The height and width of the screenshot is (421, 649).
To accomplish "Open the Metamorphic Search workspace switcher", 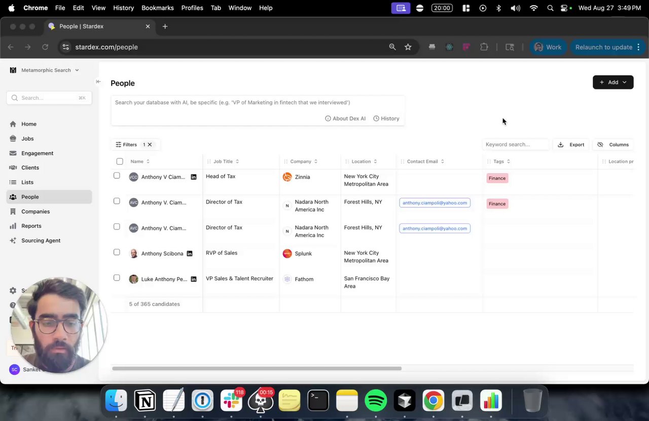I will 45,70.
